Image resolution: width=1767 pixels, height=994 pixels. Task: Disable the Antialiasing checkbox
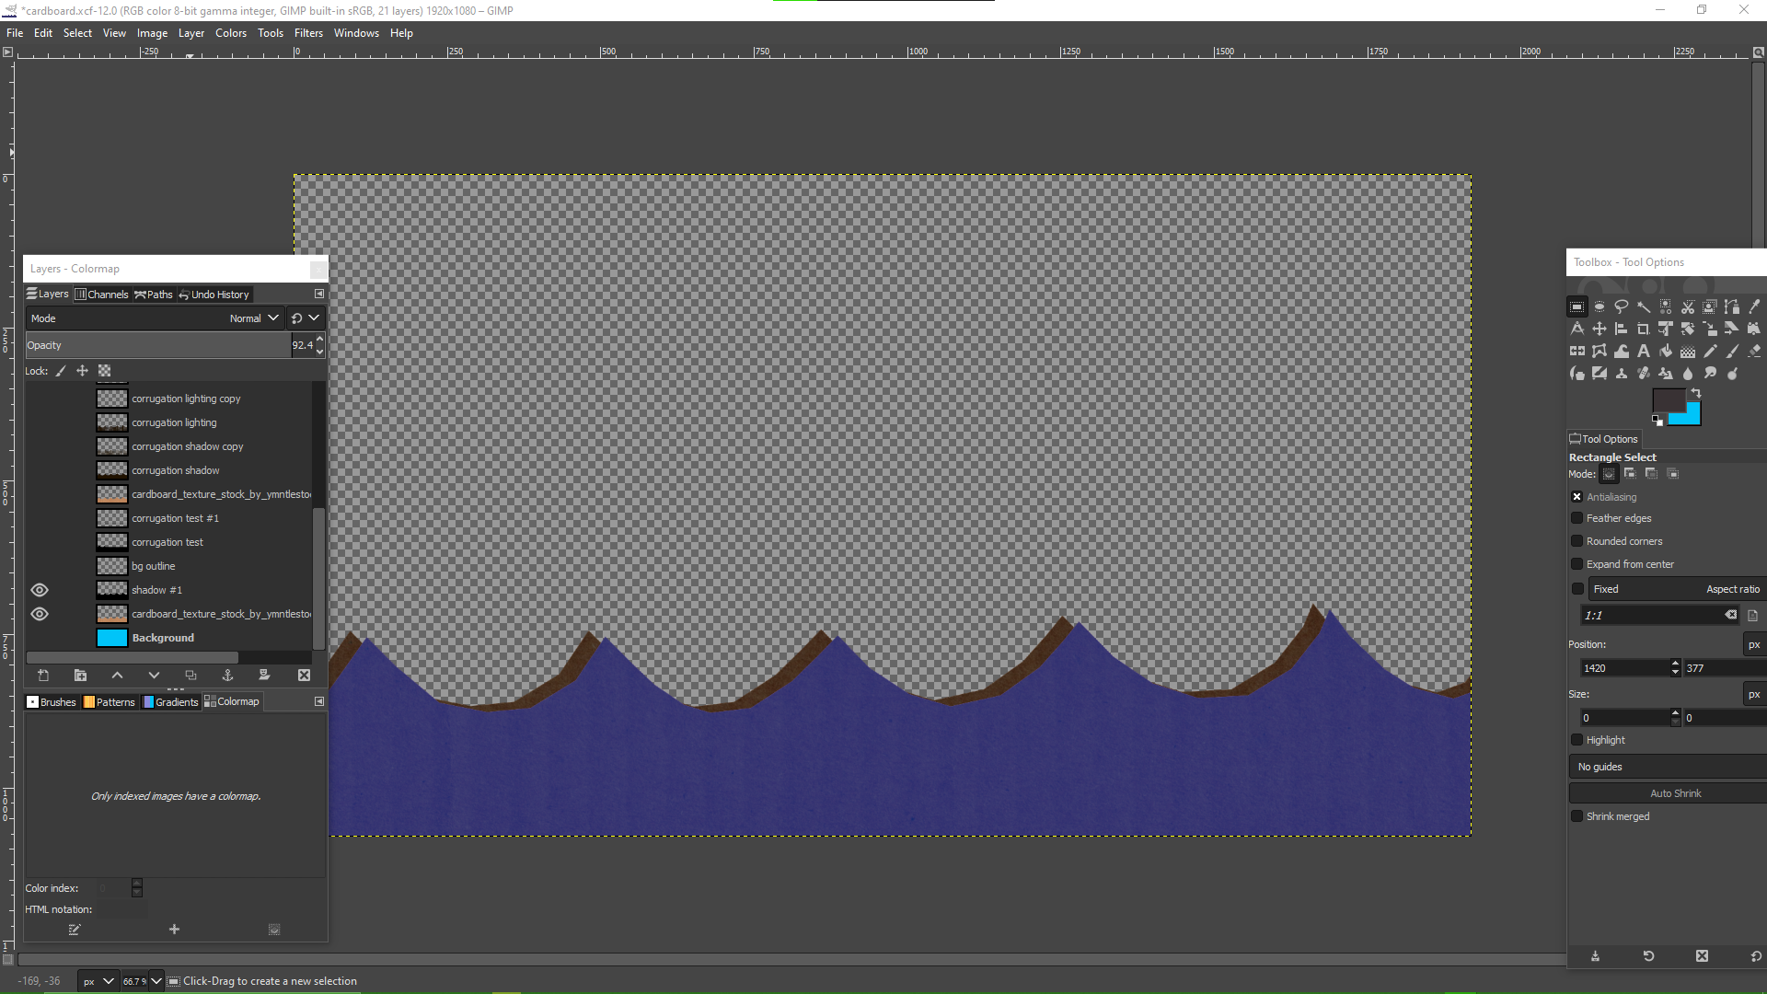pyautogui.click(x=1577, y=497)
